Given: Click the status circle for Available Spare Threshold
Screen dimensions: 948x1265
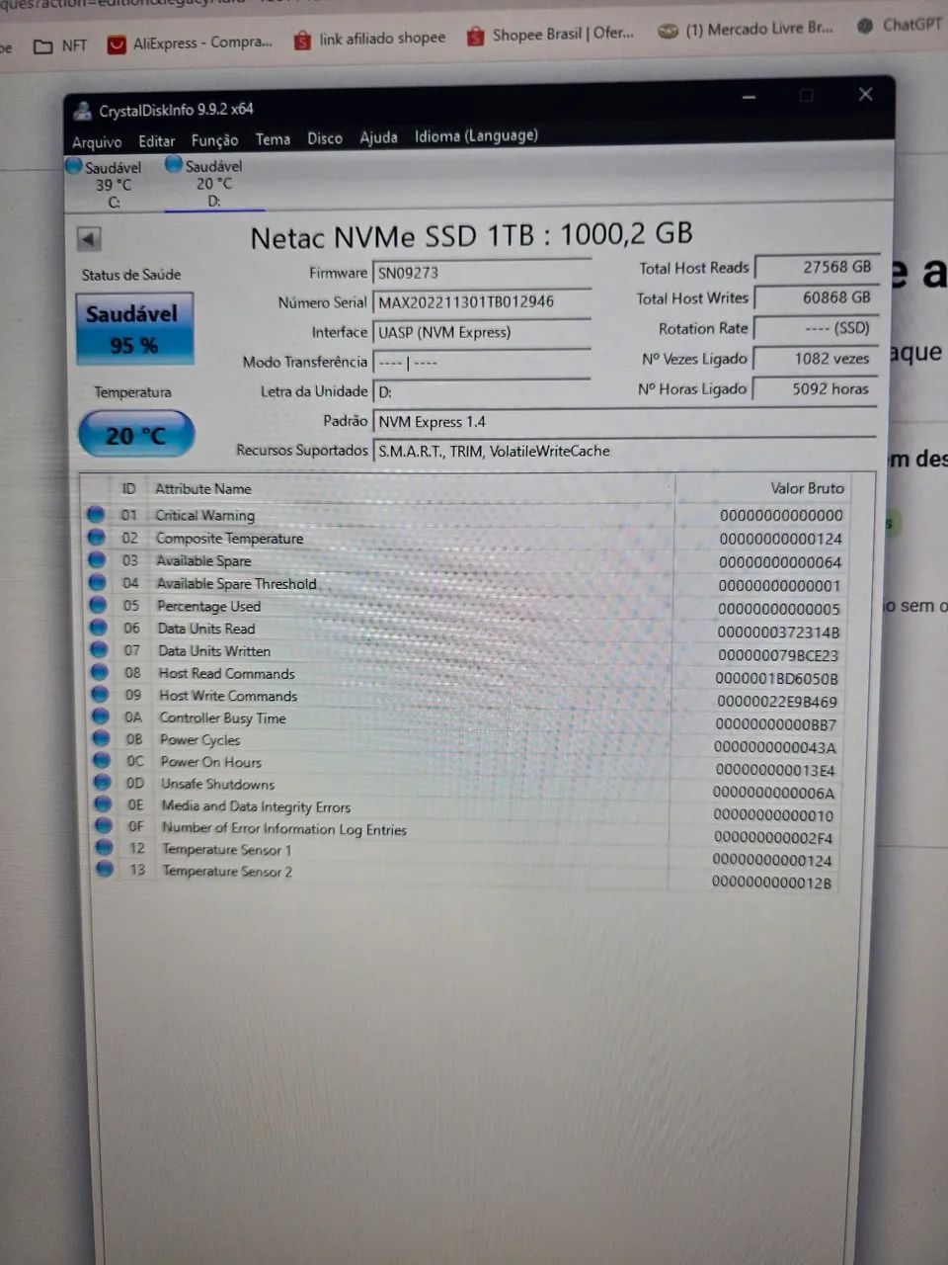Looking at the screenshot, I should pyautogui.click(x=97, y=582).
